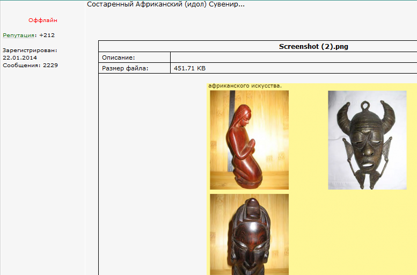Open the dark wooden head sculpture photo
Image resolution: width=417 pixels, height=275 pixels.
249,234
